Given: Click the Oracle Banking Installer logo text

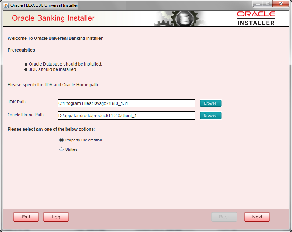Looking at the screenshot, I should pos(53,18).
